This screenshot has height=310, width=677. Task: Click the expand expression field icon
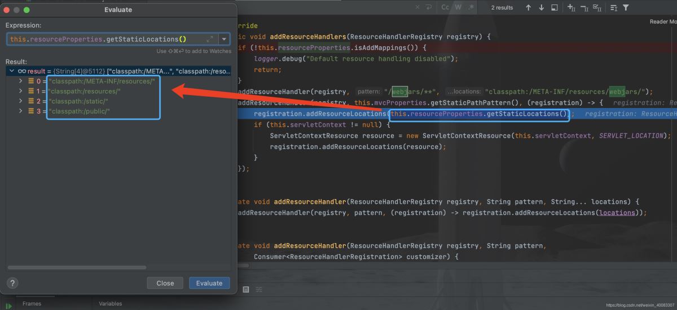coord(210,39)
